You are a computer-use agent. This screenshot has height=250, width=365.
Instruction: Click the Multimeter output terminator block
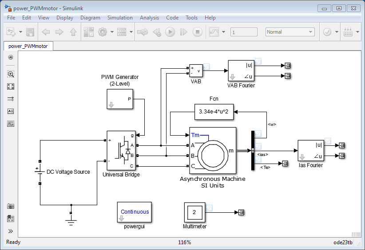(x=241, y=212)
